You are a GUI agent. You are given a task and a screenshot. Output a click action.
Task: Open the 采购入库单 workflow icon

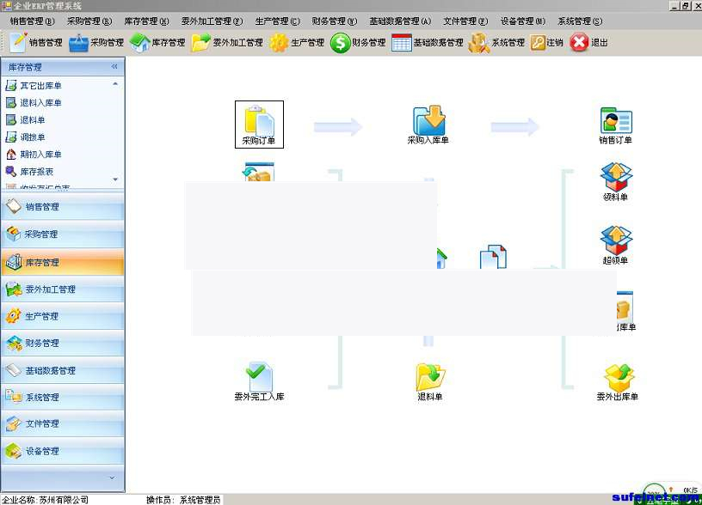tap(428, 123)
